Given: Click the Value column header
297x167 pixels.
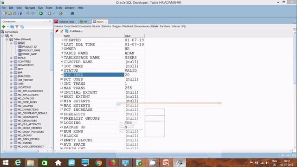Looking at the screenshot, I should [x=134, y=36].
